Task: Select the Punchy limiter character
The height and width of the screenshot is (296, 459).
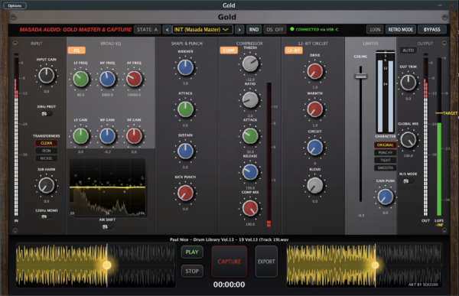Action: pyautogui.click(x=386, y=152)
